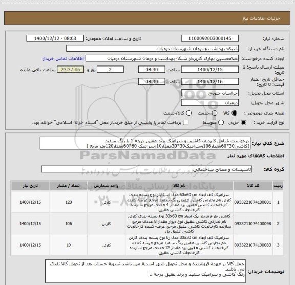Select the متوسط purchase process radio

(221, 123)
